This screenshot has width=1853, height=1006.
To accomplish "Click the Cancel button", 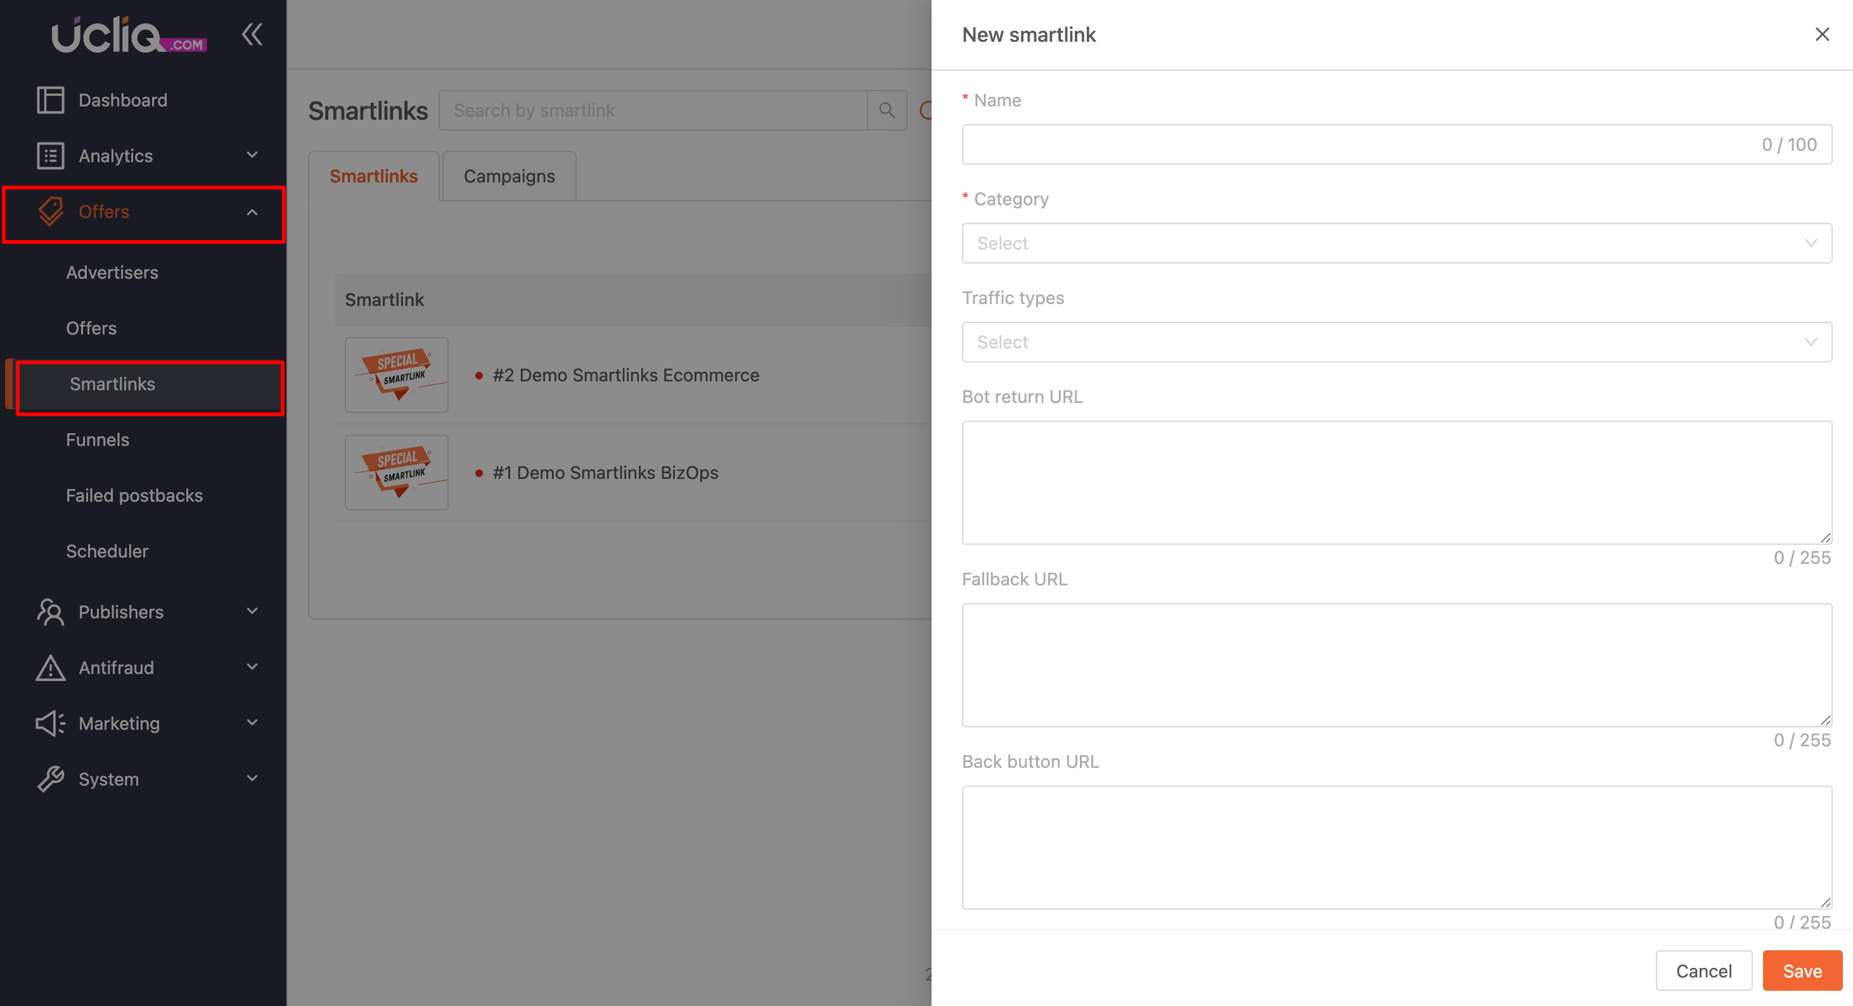I will 1703,971.
